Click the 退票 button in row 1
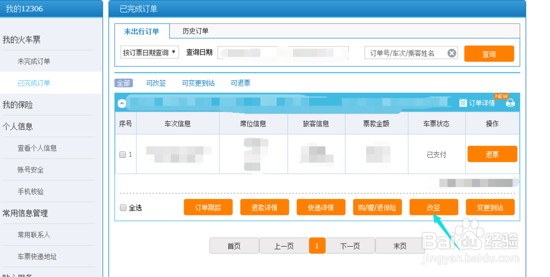Viewport: 550px width, 277px height. tap(492, 154)
